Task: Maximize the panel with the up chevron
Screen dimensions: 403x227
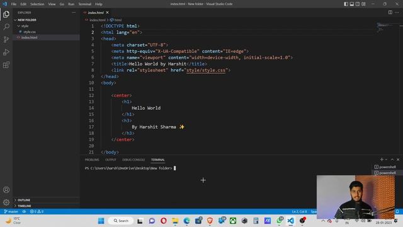Action: (392, 160)
